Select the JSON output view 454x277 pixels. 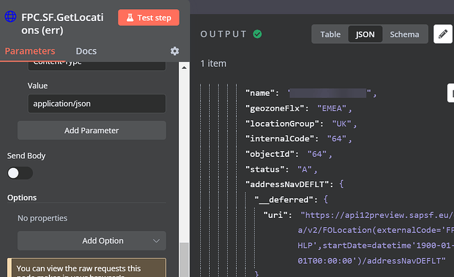[x=365, y=34]
